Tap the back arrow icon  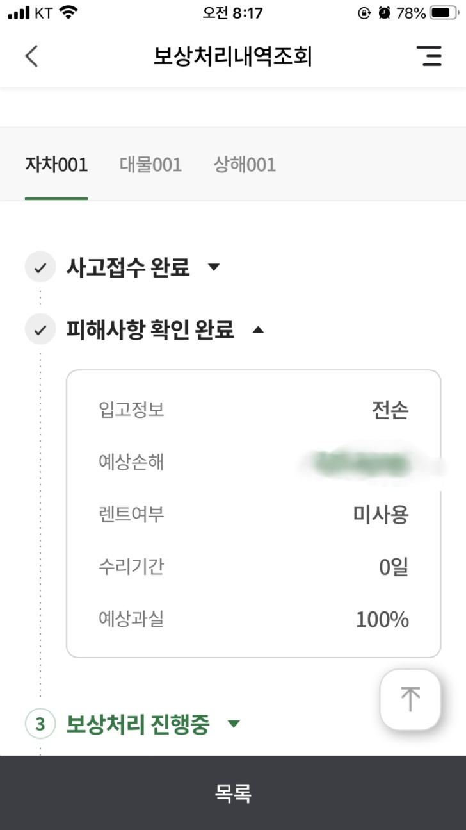coord(31,56)
